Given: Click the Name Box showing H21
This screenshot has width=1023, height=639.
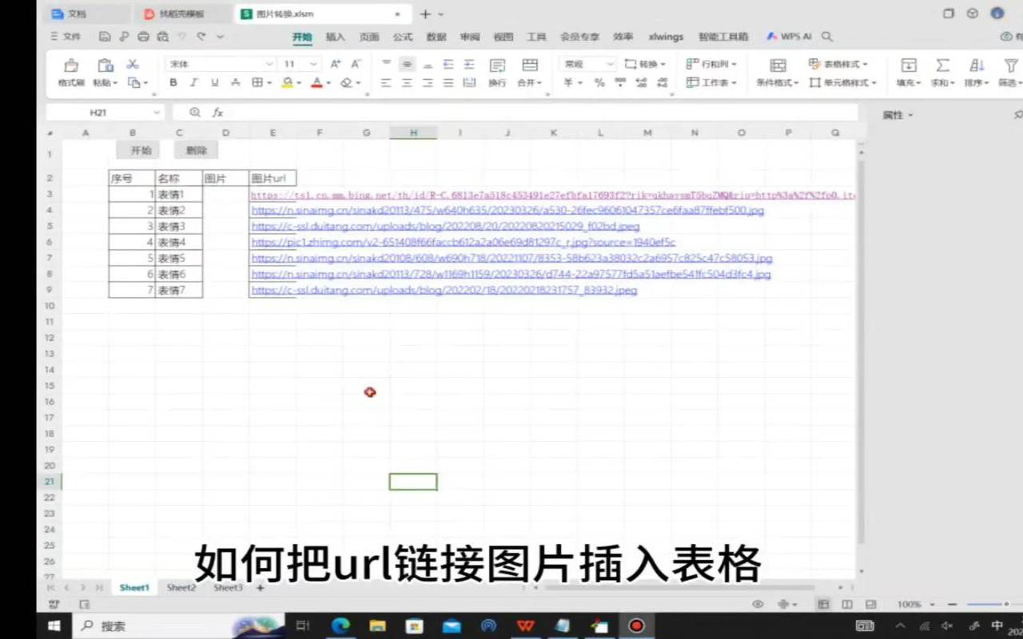Looking at the screenshot, I should pyautogui.click(x=105, y=113).
